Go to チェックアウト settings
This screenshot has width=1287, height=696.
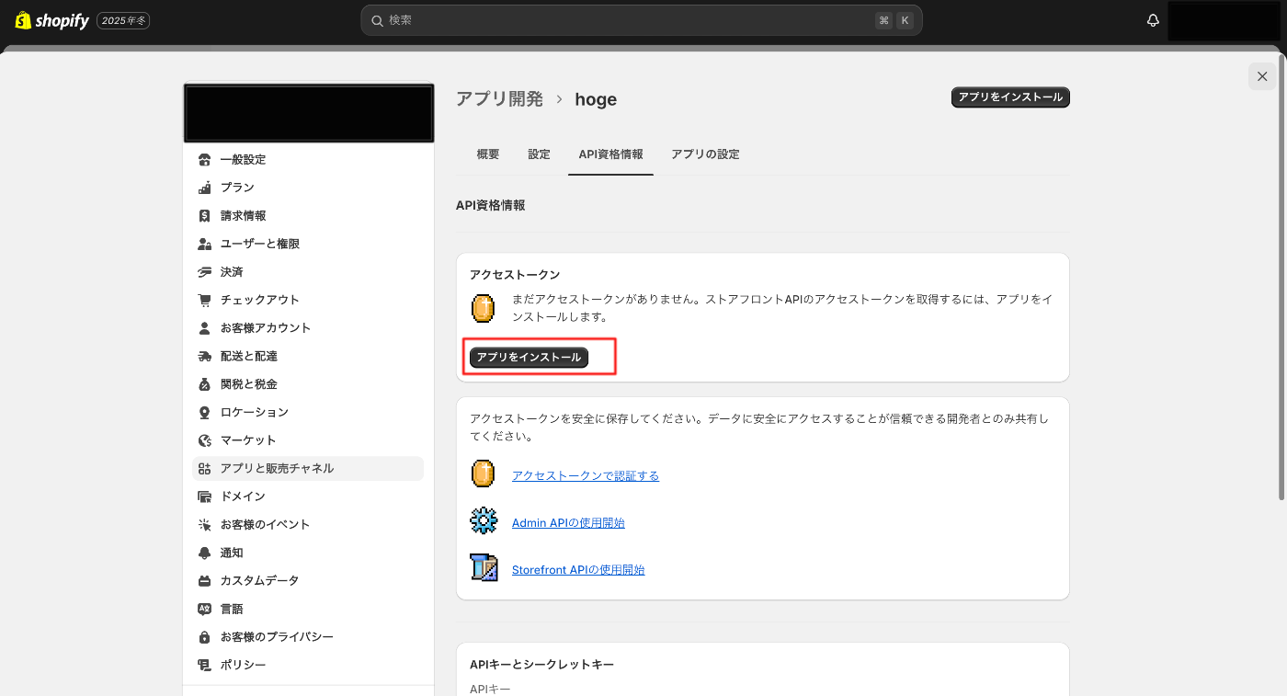308,300
